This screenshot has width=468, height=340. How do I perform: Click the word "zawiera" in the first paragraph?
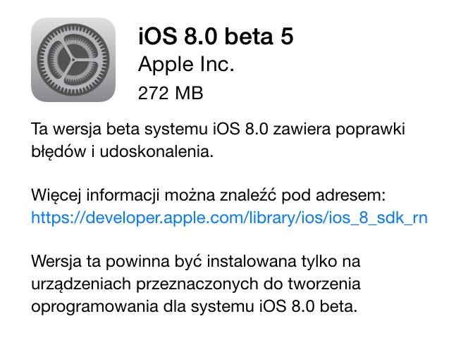(x=302, y=130)
